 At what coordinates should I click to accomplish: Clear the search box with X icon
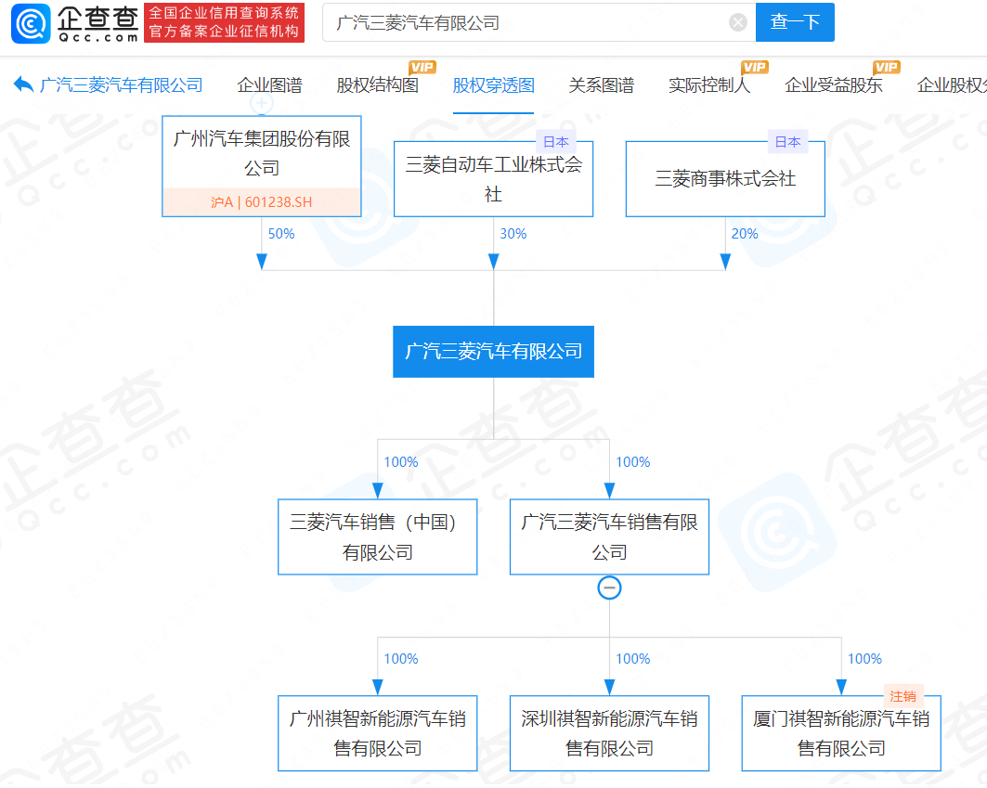(738, 22)
